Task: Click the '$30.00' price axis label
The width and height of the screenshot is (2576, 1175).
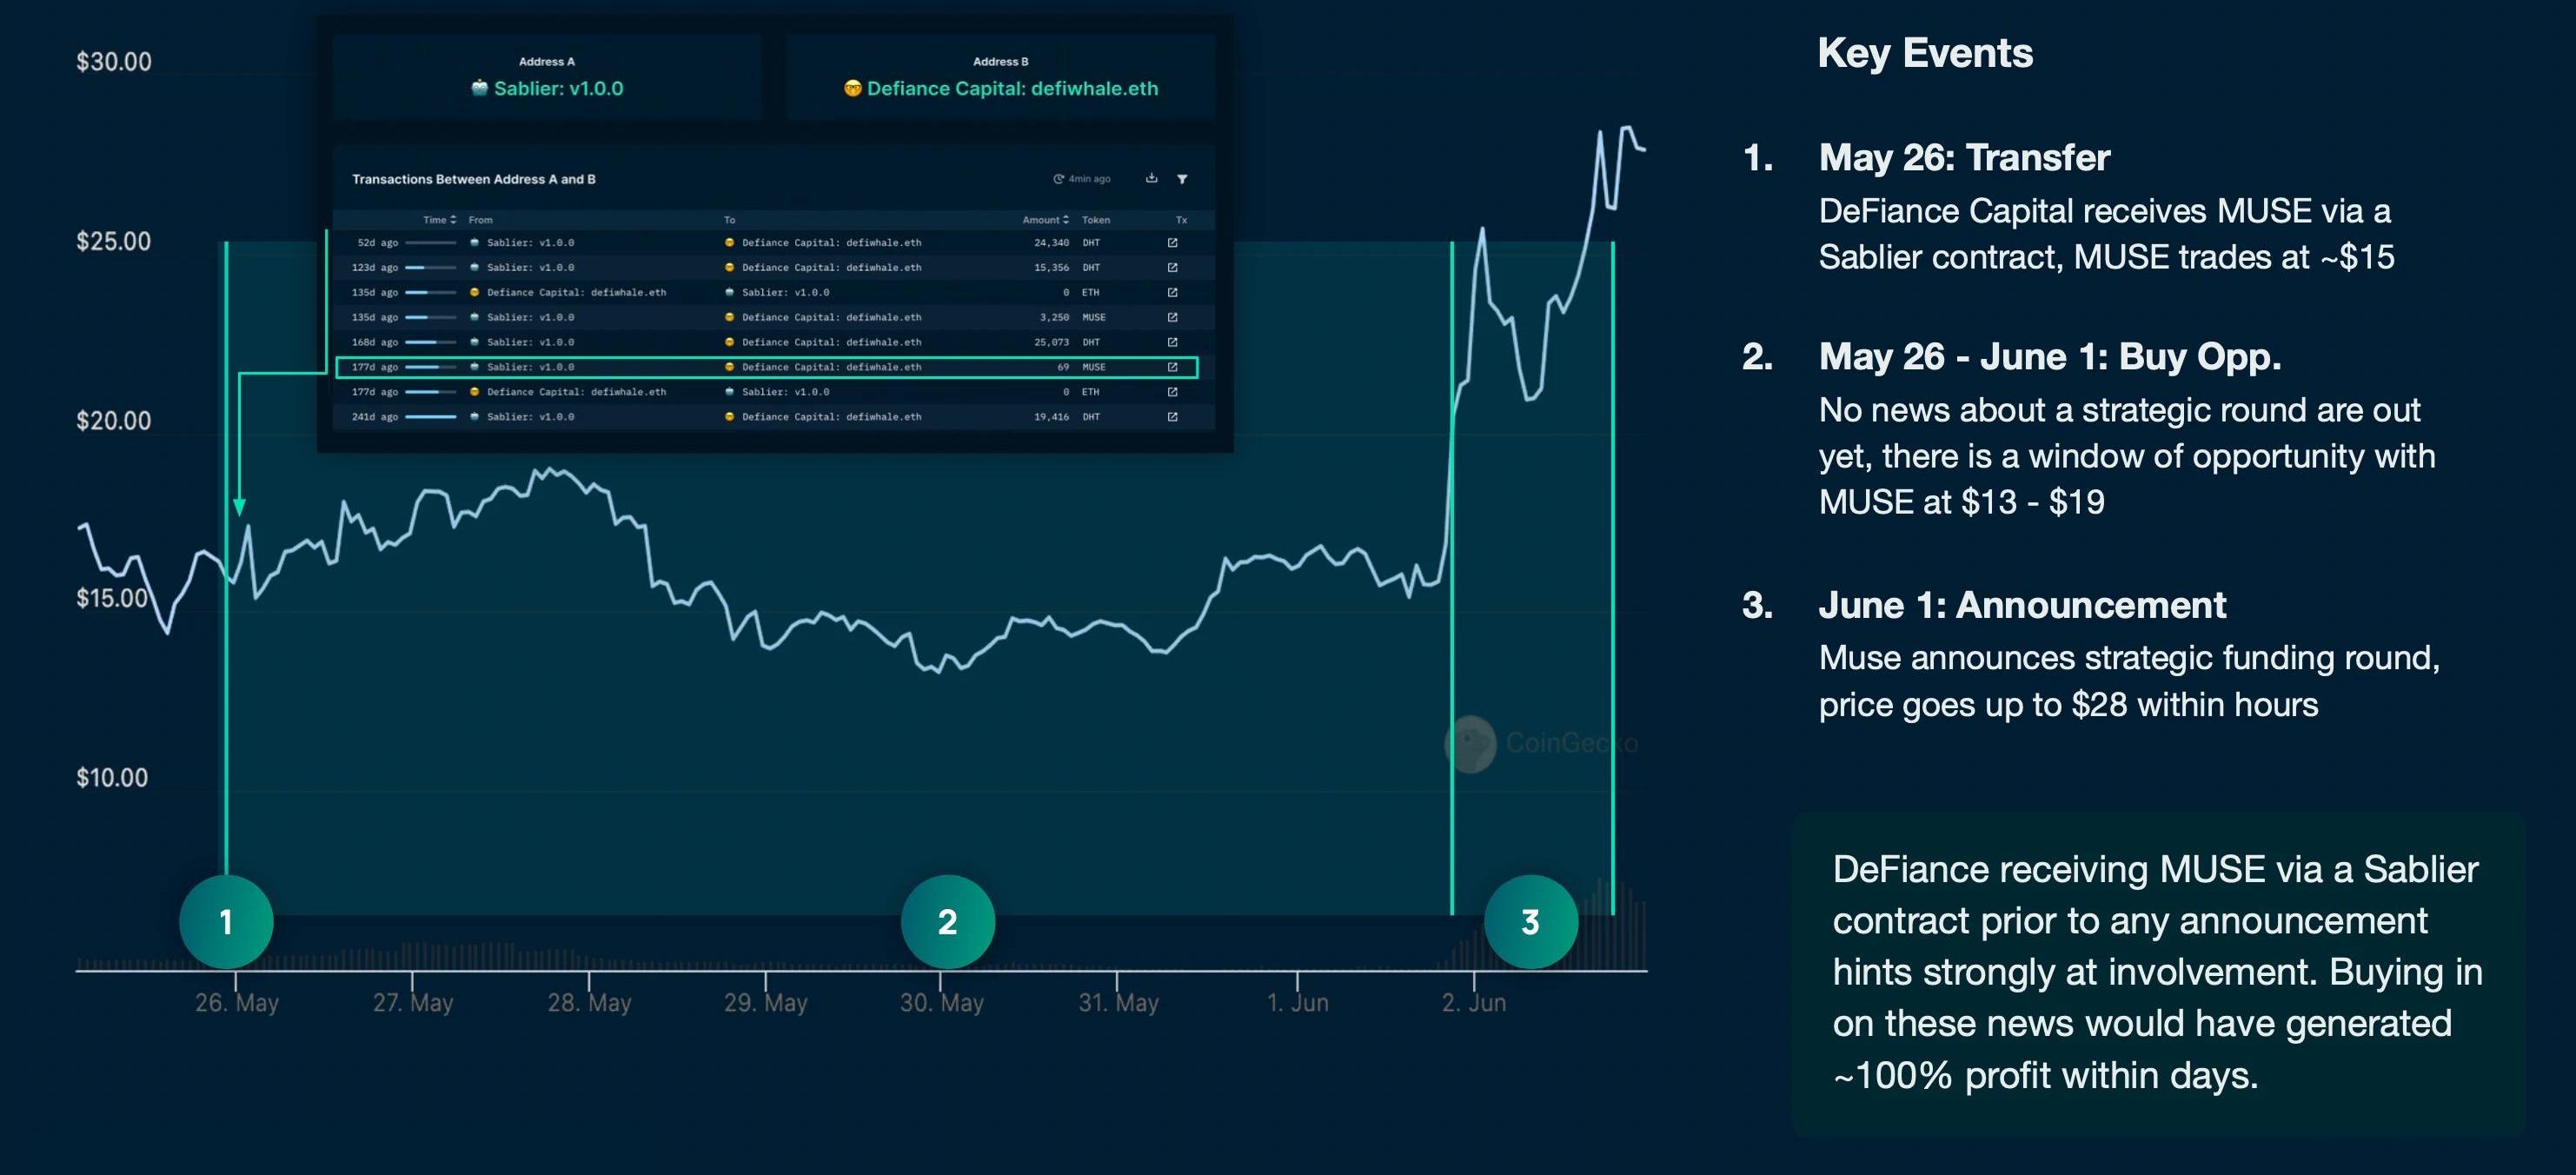Action: [114, 62]
